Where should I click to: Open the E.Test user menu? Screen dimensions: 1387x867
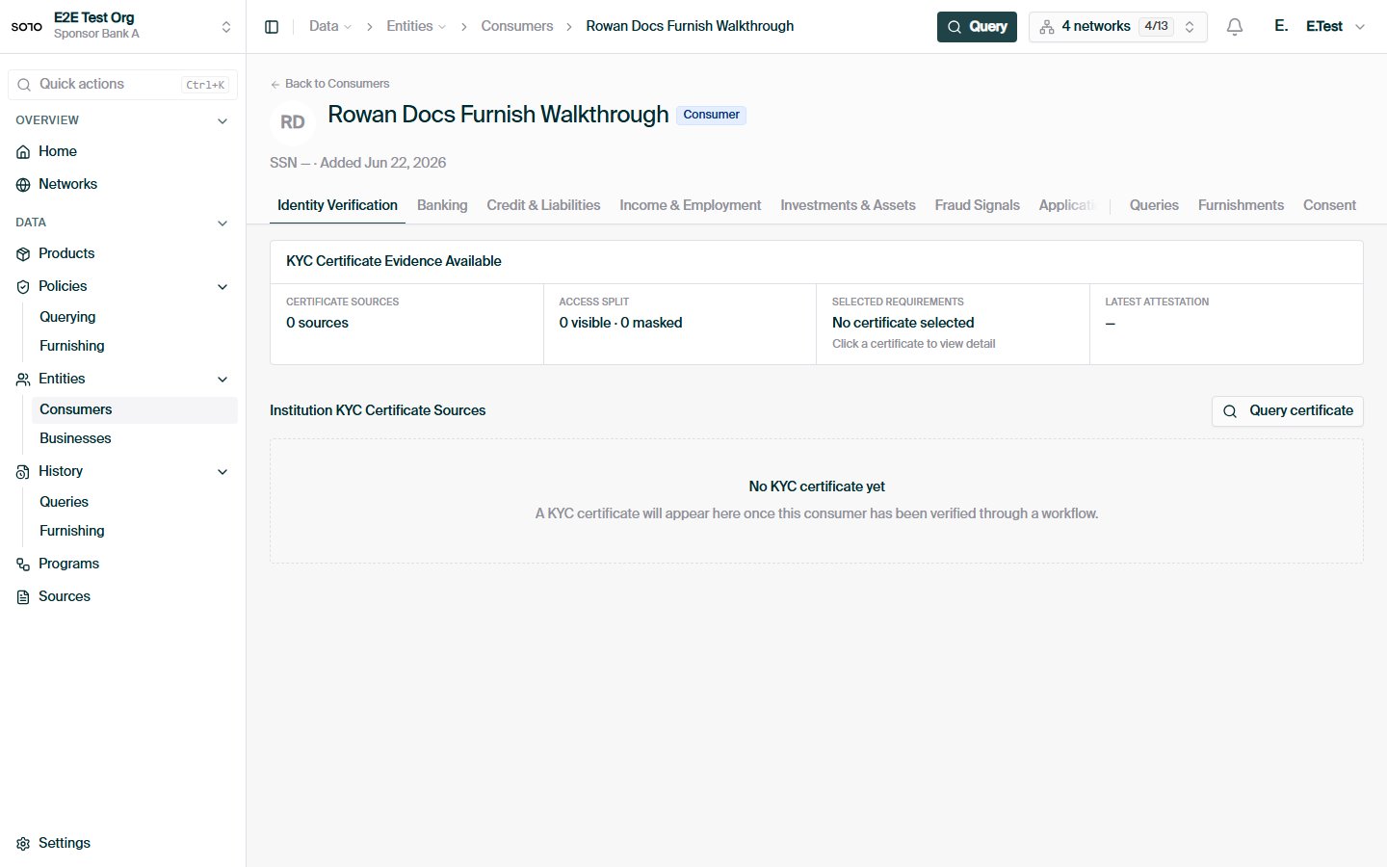pos(1320,27)
